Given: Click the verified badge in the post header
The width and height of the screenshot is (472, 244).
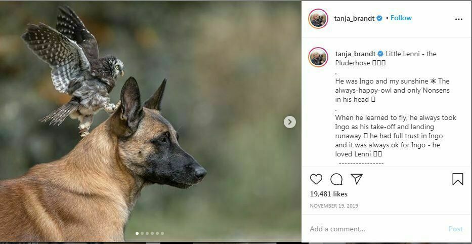Looking at the screenshot, I should (x=379, y=18).
